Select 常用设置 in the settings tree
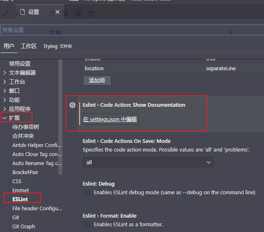 20,64
